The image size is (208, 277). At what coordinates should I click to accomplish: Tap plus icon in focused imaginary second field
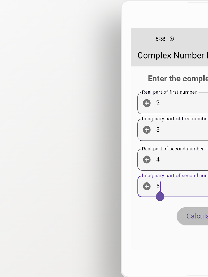tap(147, 186)
